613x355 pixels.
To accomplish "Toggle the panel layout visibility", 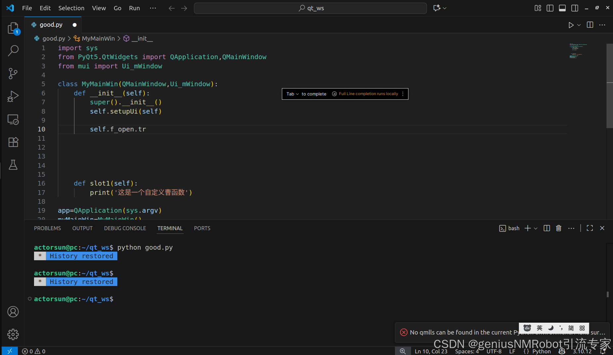I will tap(562, 8).
